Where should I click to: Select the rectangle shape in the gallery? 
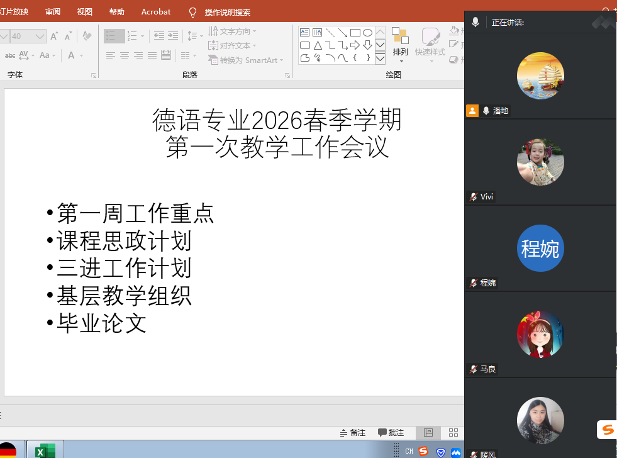click(x=355, y=33)
